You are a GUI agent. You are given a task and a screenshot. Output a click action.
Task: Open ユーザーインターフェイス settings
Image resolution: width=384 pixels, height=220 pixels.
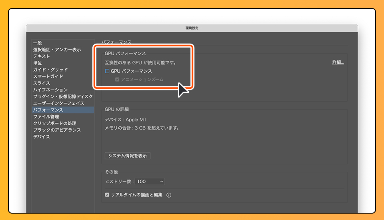(63, 103)
